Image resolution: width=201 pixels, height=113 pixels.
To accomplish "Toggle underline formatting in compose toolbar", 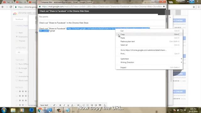I will click(68, 105).
